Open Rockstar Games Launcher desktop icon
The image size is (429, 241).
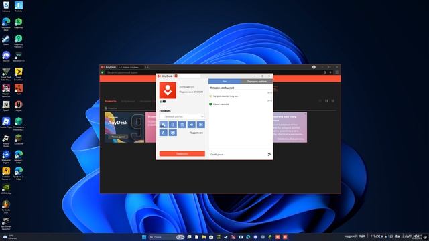pyautogui.click(x=6, y=174)
